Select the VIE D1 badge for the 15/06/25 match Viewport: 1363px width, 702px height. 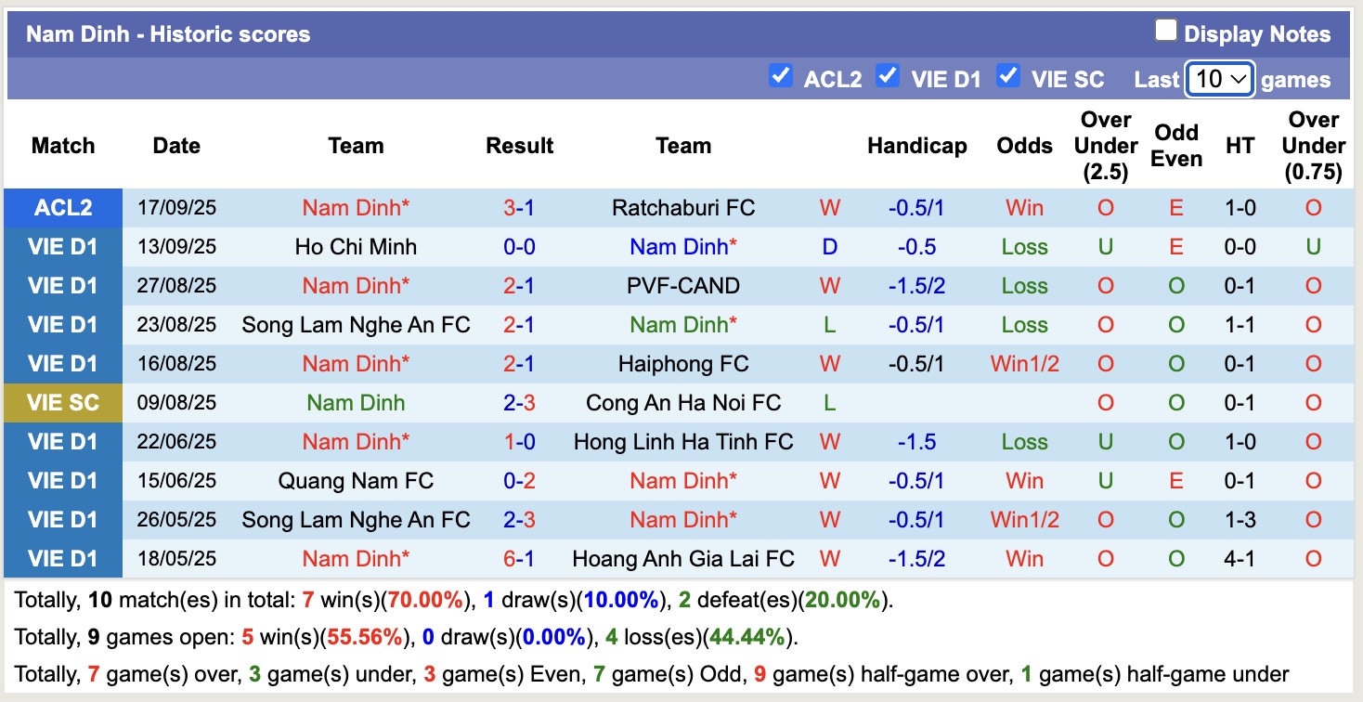coord(62,480)
